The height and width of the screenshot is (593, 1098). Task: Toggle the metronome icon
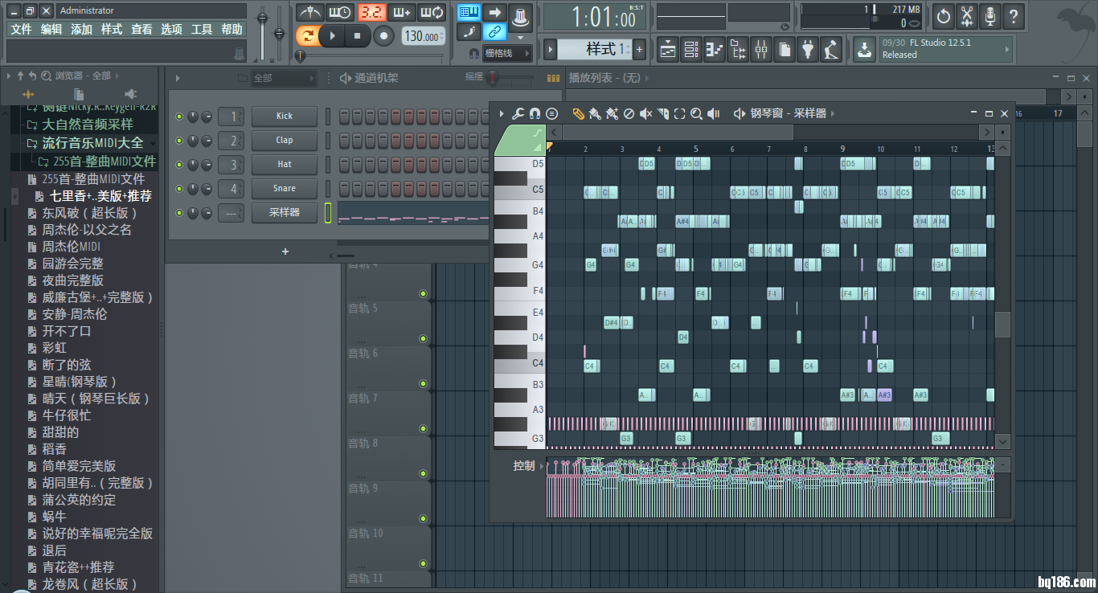(x=309, y=12)
